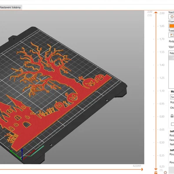The image size is (174, 174).
Task: Select the highlighted row in the object list
Action: click(172, 58)
